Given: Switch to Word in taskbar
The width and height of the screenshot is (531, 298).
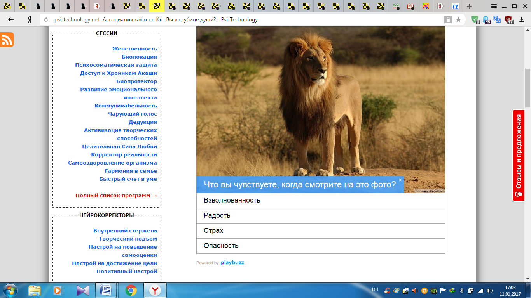Looking at the screenshot, I should coord(106,290).
